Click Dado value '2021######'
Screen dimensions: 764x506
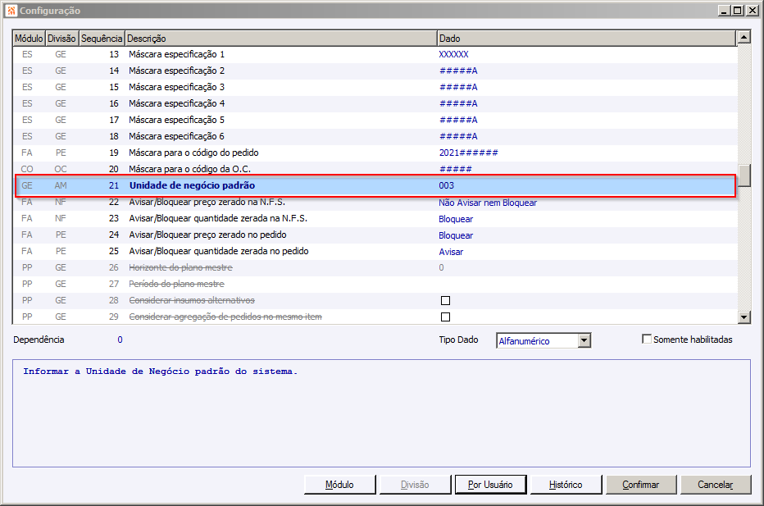pyautogui.click(x=468, y=153)
